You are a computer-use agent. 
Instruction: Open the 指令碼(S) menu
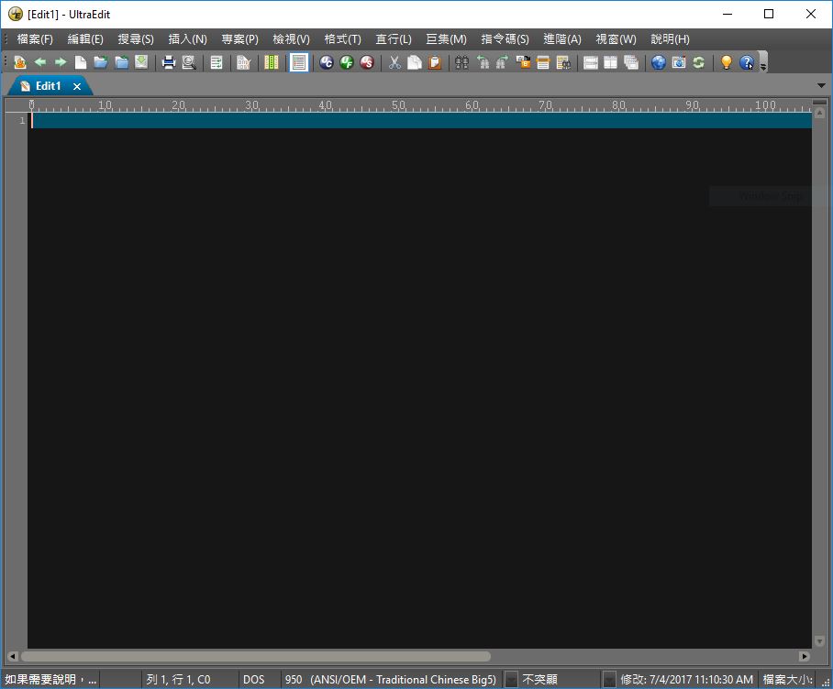(505, 39)
